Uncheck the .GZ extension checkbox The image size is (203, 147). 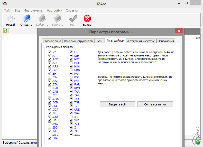click(x=49, y=113)
